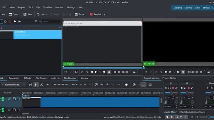Click the tag icon in project bin toolbar
This screenshot has height=120, width=214.
tap(15, 21)
